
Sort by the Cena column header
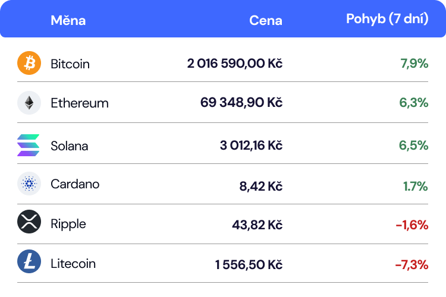(x=265, y=20)
